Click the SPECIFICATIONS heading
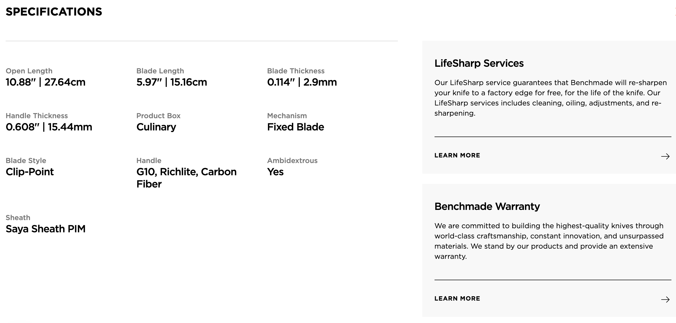676x323 pixels. coord(54,12)
